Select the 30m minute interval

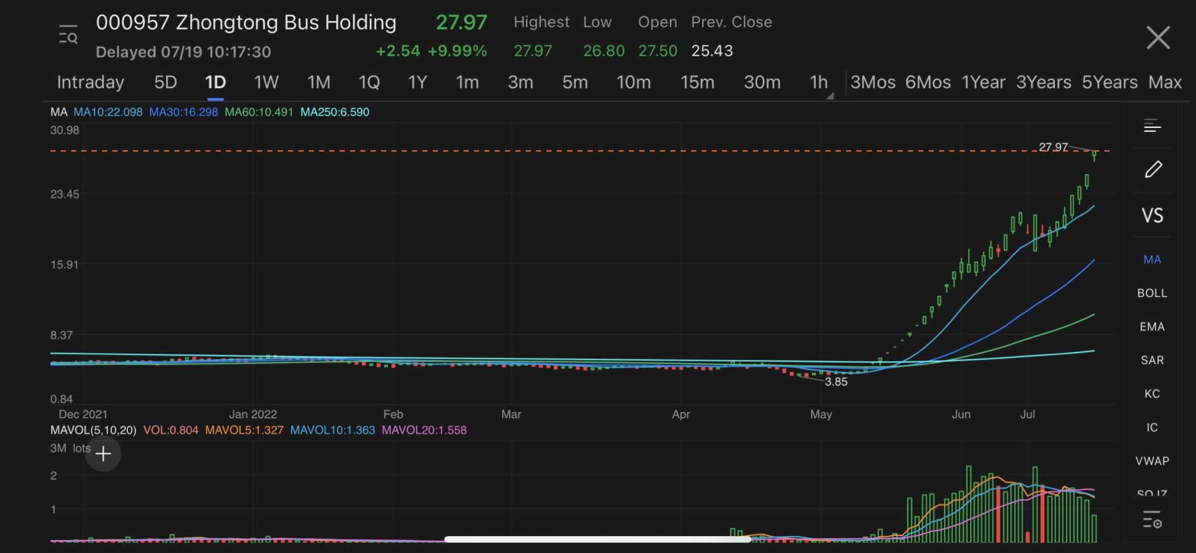[x=762, y=82]
